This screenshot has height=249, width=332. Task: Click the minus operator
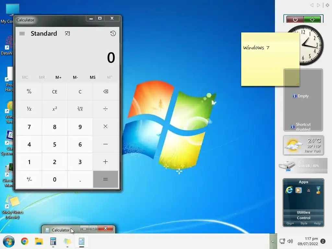coord(105,144)
